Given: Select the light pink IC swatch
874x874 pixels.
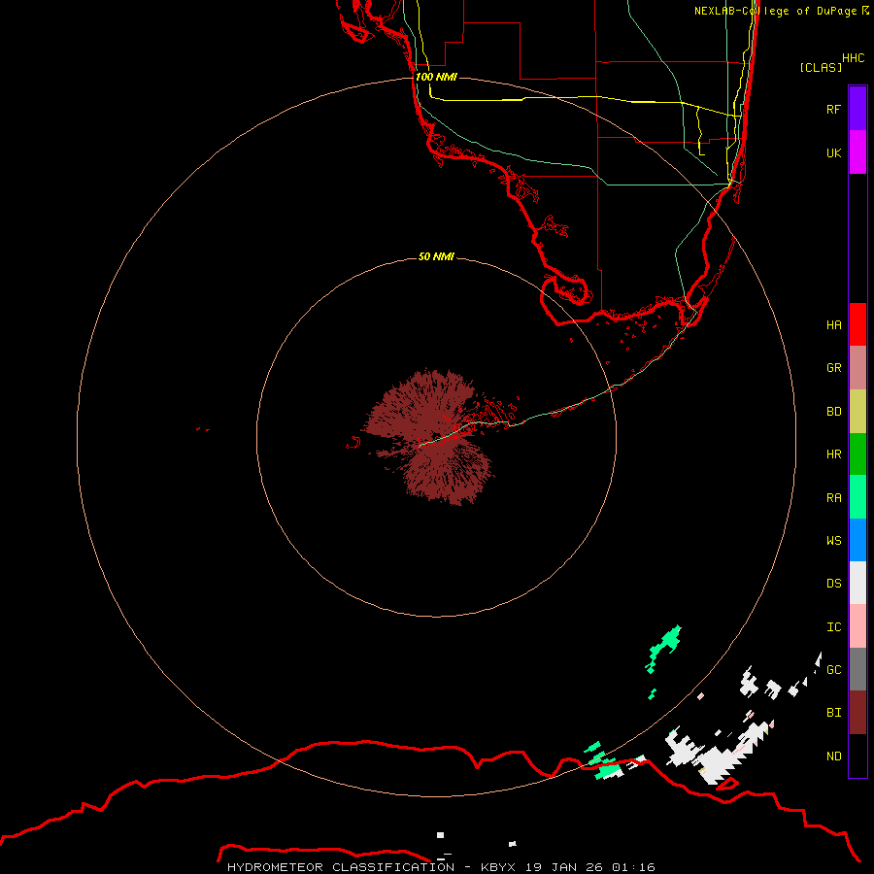Looking at the screenshot, I should point(857,626).
